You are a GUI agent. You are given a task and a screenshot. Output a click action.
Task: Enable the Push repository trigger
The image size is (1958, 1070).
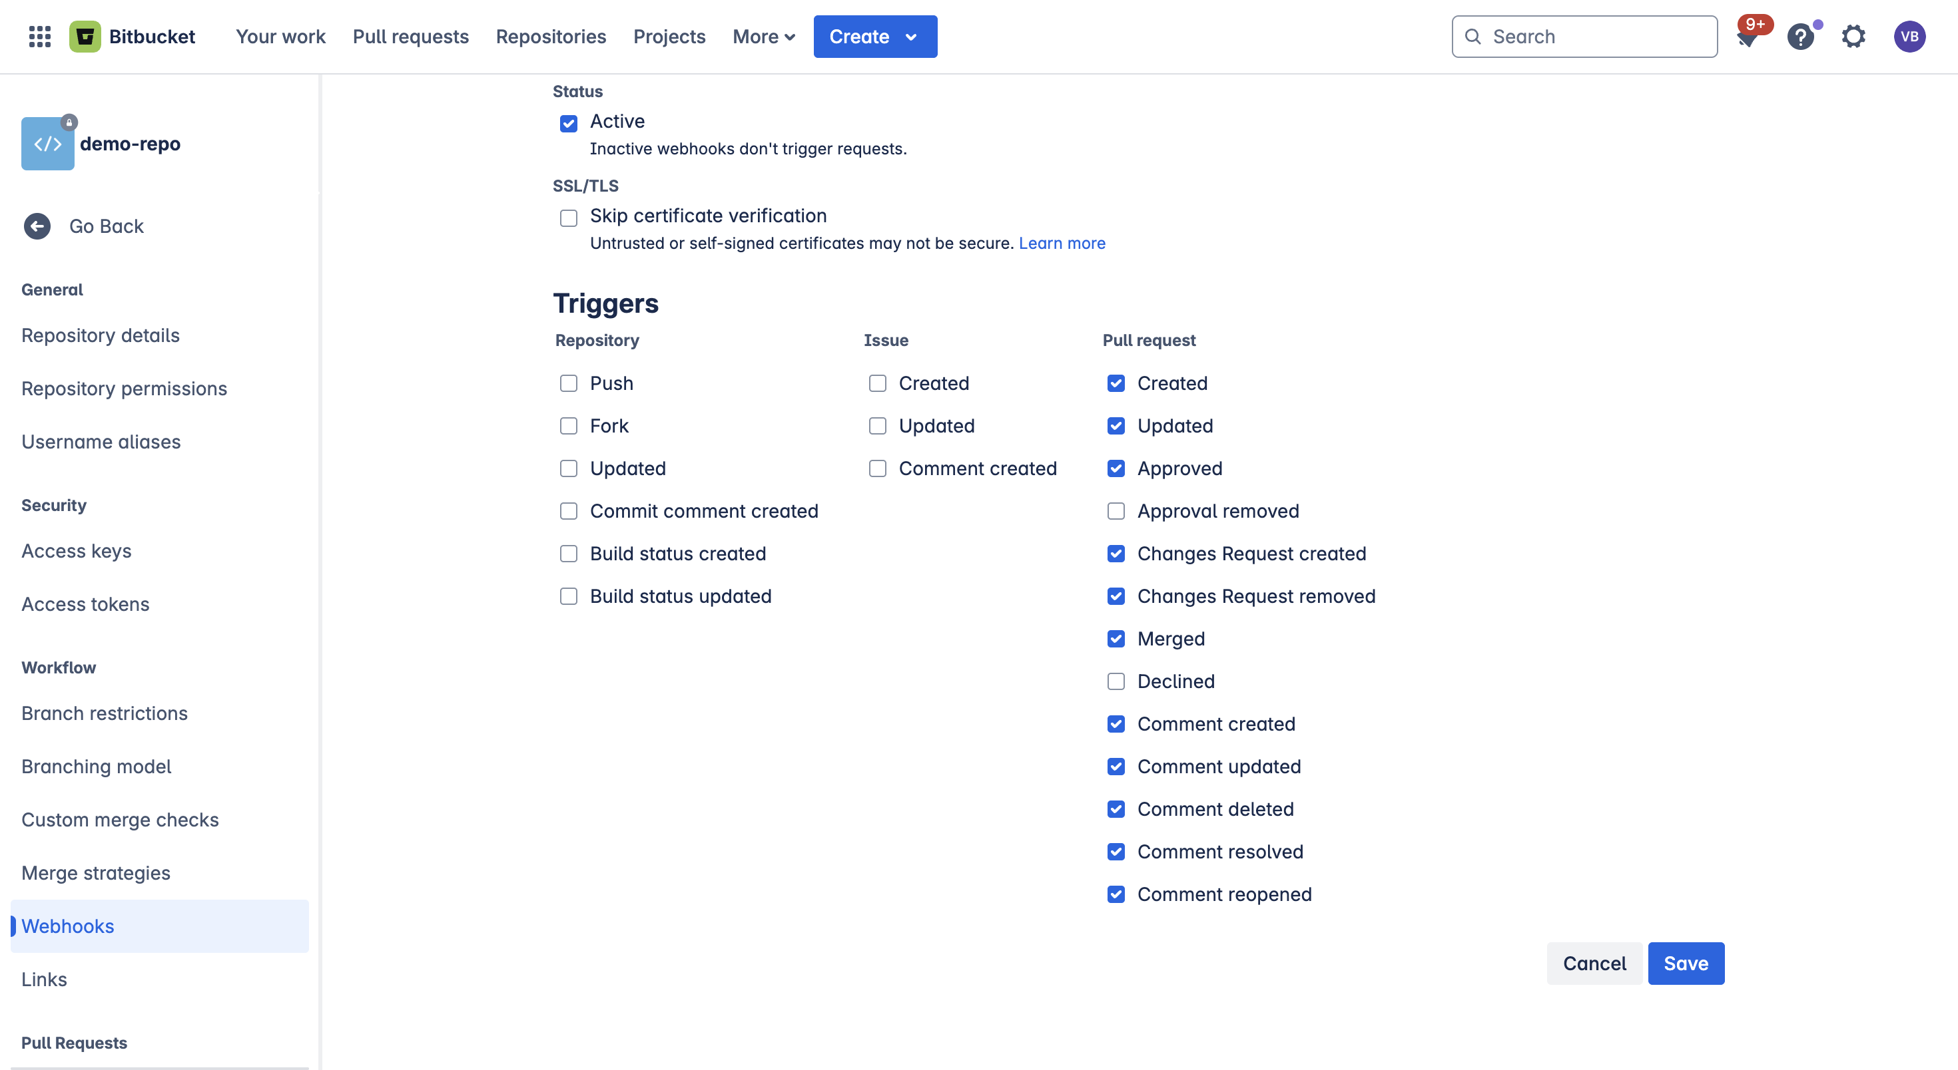569,383
